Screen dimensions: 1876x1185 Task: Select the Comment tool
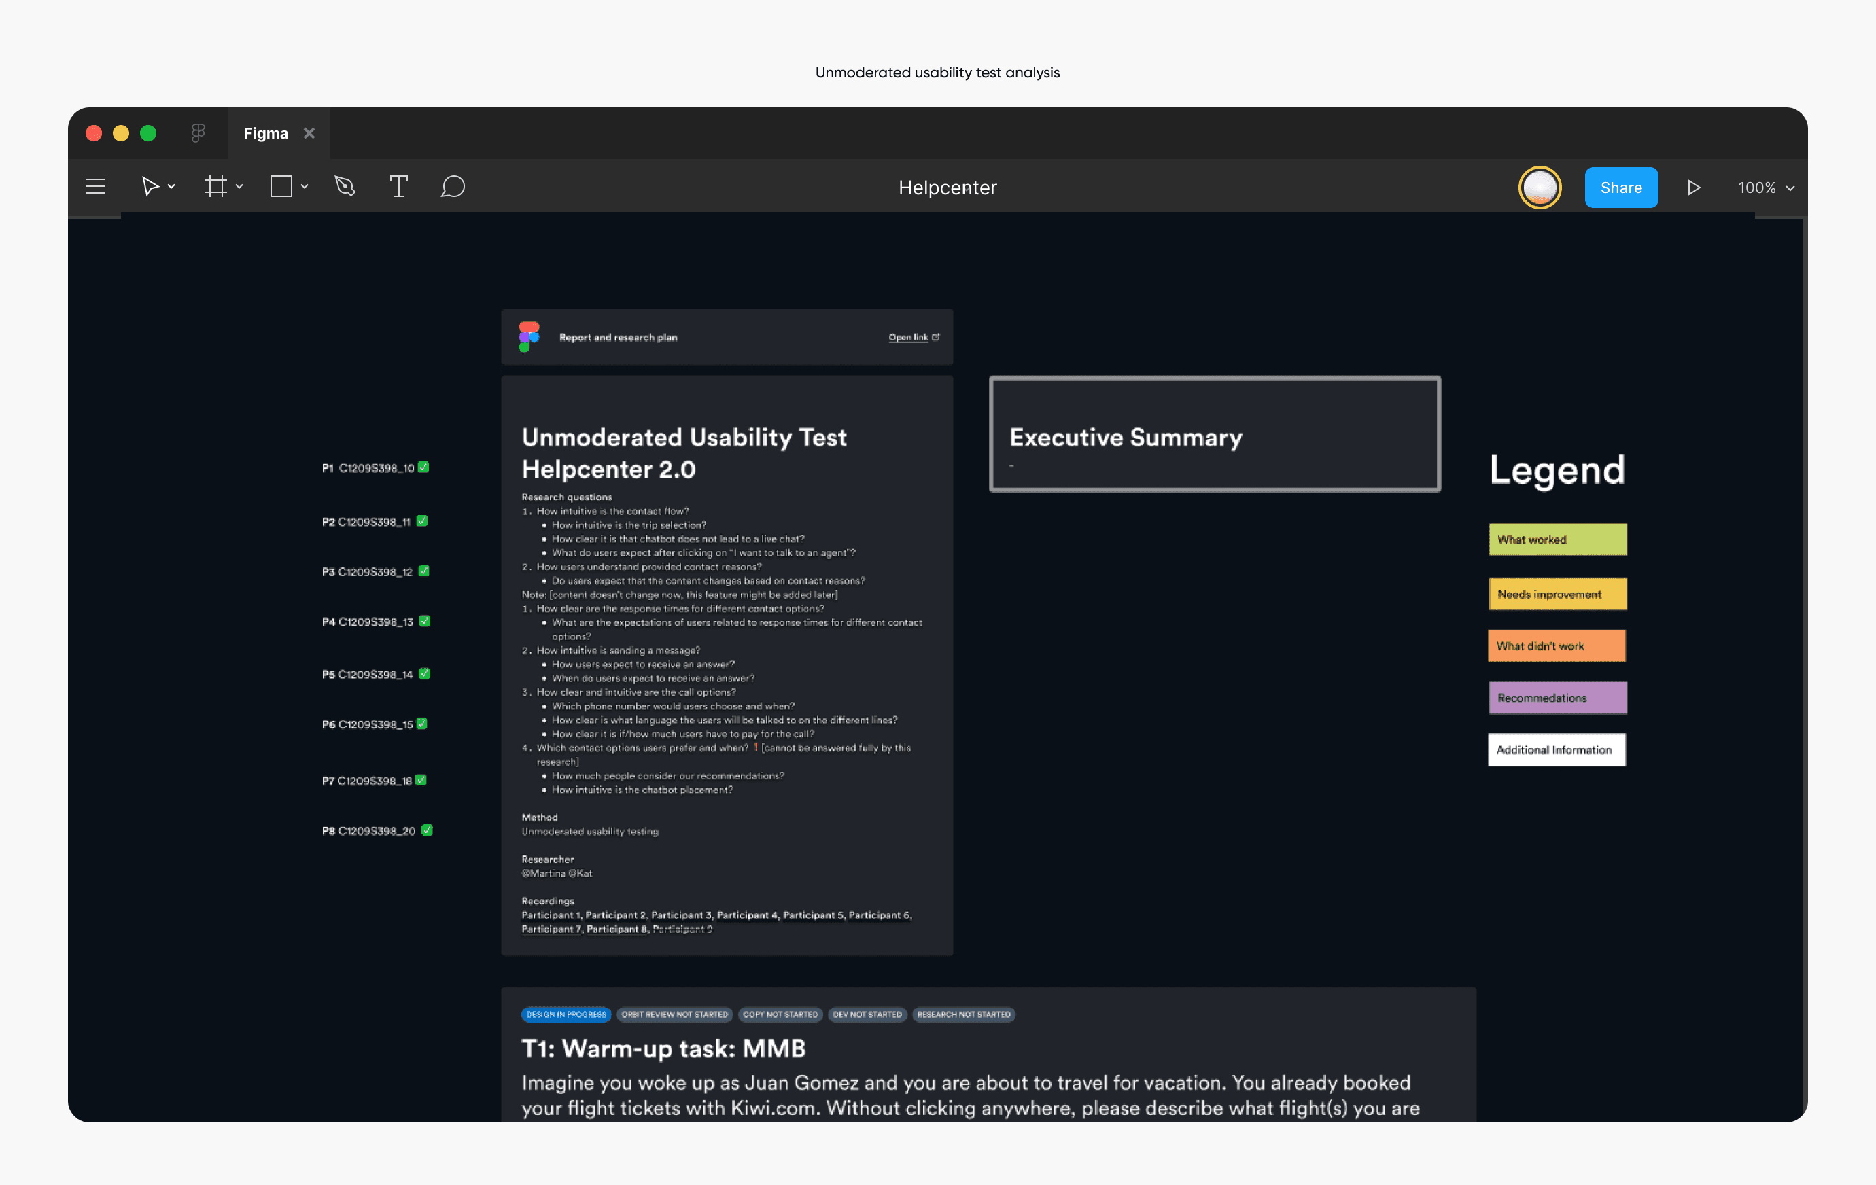[453, 187]
